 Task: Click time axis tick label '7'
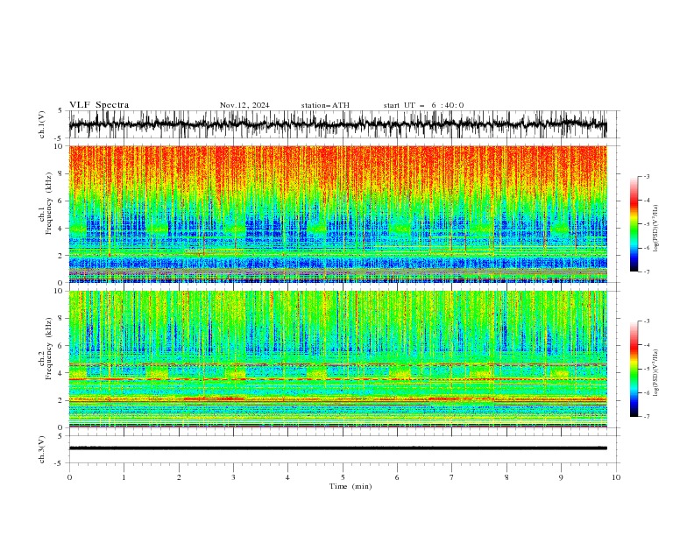click(x=451, y=477)
